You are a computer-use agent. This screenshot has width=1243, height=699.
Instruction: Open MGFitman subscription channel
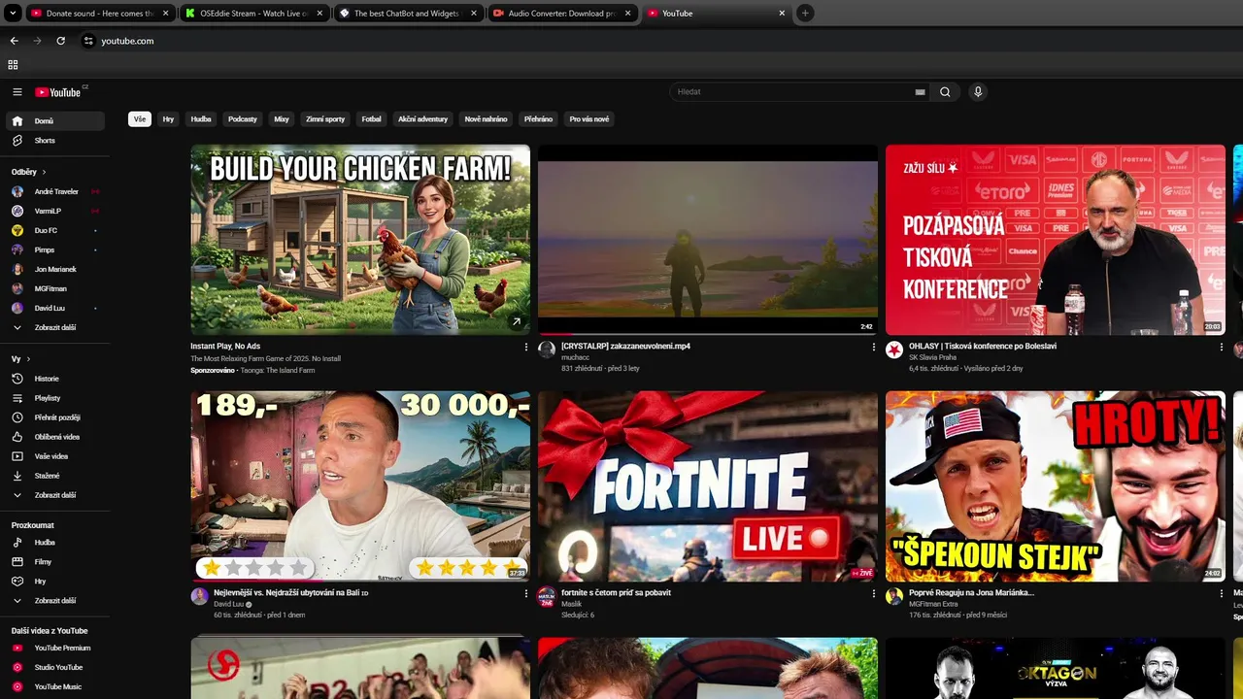point(55,288)
